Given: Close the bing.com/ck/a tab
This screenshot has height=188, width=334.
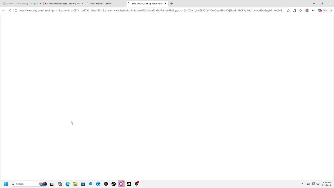Looking at the screenshot, I should click(x=165, y=4).
